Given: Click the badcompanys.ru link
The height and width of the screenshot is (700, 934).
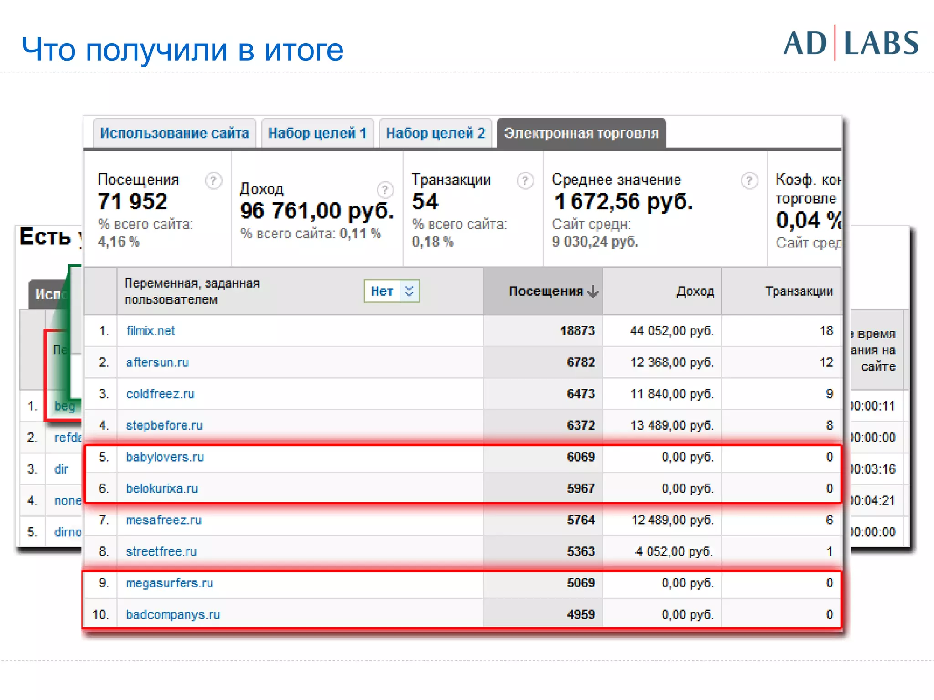Looking at the screenshot, I should click(x=173, y=614).
